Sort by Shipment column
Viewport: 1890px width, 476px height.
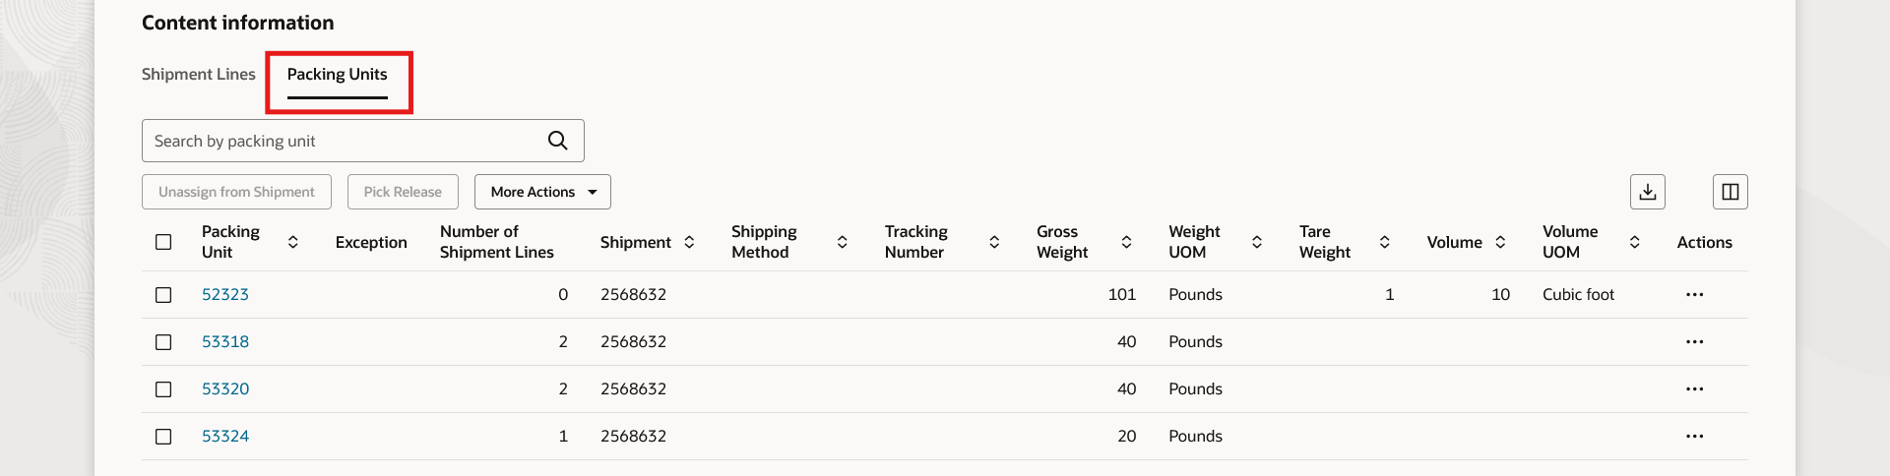[689, 242]
